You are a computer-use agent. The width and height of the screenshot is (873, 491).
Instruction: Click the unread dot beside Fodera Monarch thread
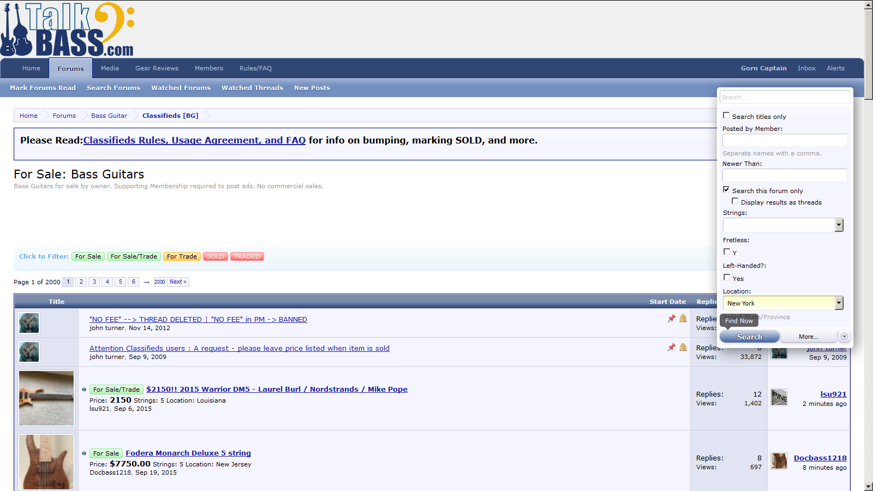tap(84, 453)
